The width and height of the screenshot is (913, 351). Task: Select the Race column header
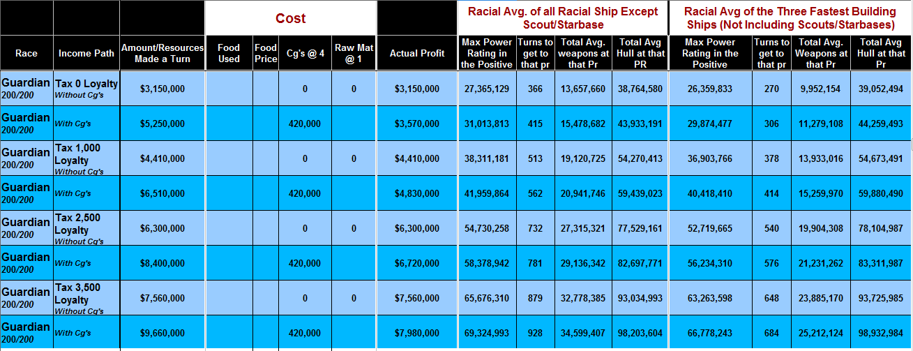coord(27,53)
